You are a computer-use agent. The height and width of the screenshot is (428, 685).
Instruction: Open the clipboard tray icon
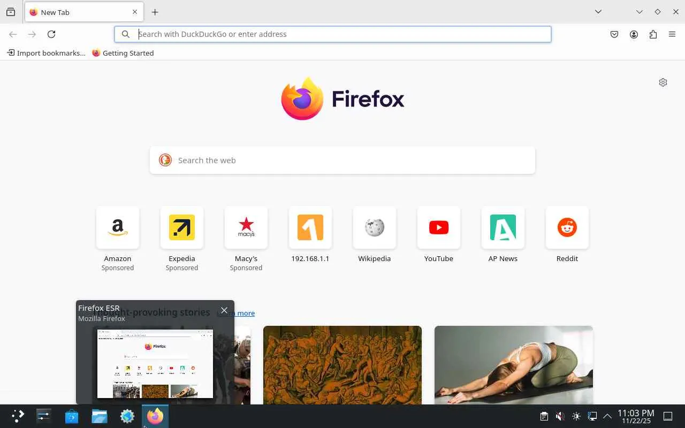(544, 416)
